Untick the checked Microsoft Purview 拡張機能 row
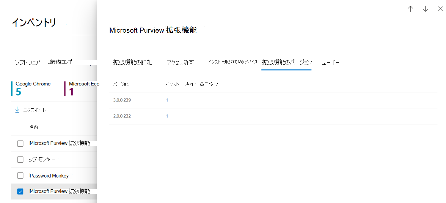The width and height of the screenshot is (446, 203). 20,191
